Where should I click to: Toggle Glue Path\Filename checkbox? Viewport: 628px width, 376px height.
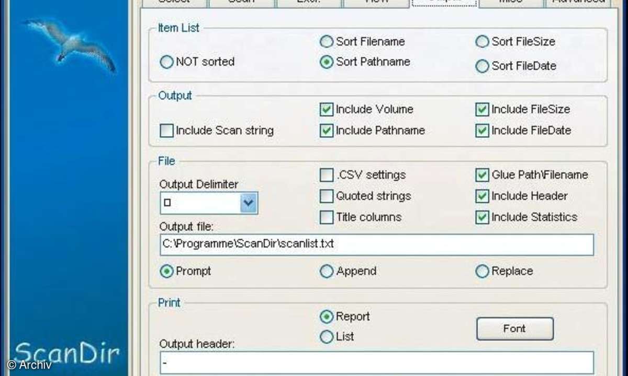coord(482,175)
